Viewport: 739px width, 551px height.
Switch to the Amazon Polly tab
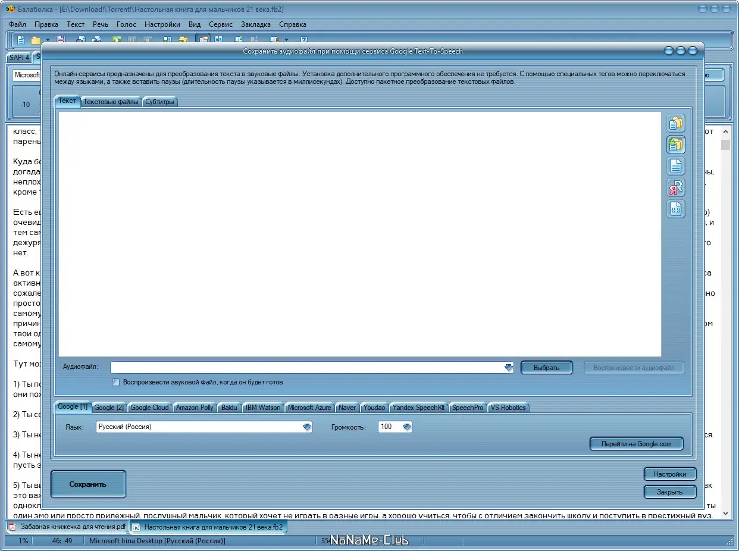195,408
